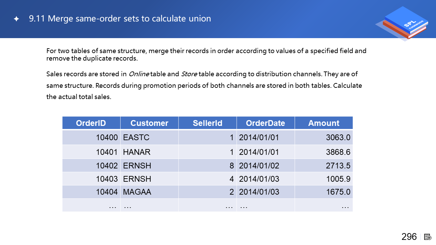
Task: Click the EASTC customer cell
Action: click(x=136, y=138)
